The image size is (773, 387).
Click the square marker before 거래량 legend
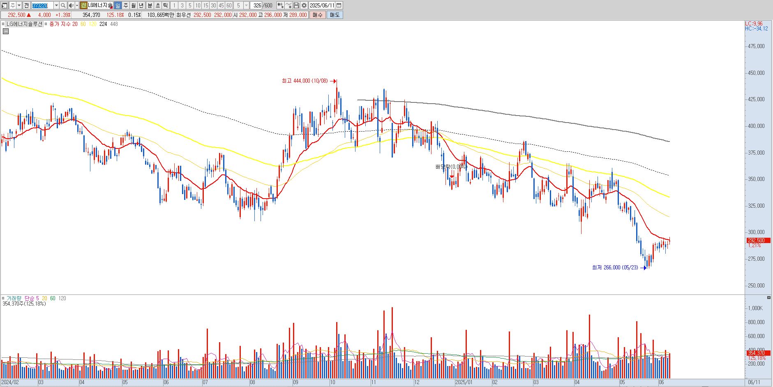coord(3,298)
